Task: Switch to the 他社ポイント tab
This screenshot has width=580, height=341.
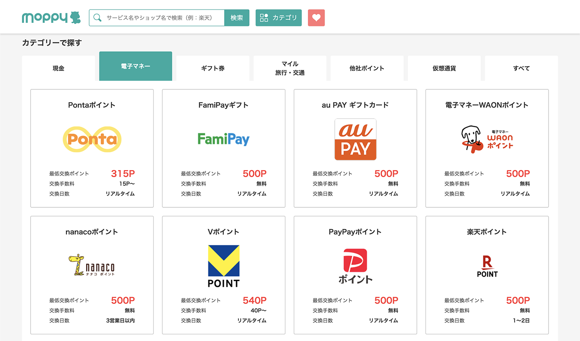Action: 367,68
